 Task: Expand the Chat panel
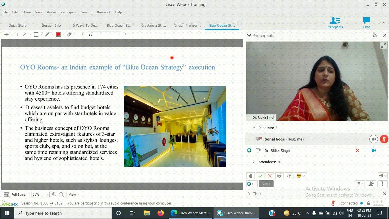249,194
